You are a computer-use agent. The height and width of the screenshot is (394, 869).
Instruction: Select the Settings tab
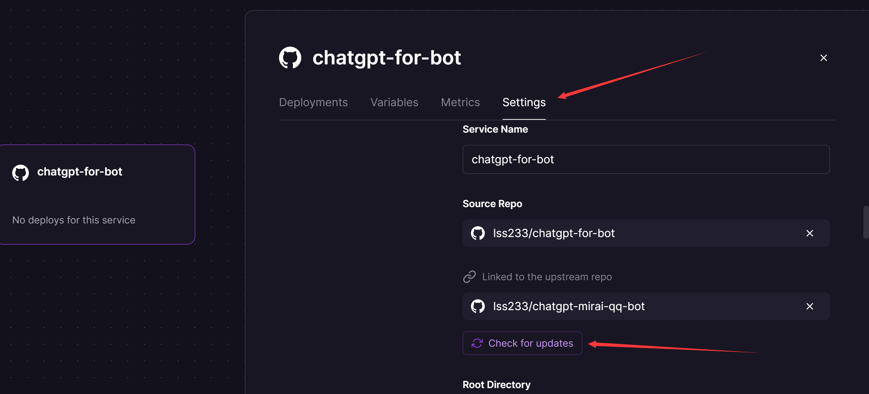(x=524, y=102)
